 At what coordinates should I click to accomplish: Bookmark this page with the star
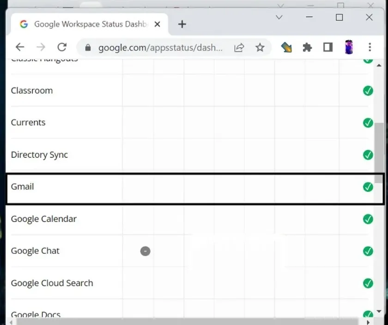tap(260, 47)
